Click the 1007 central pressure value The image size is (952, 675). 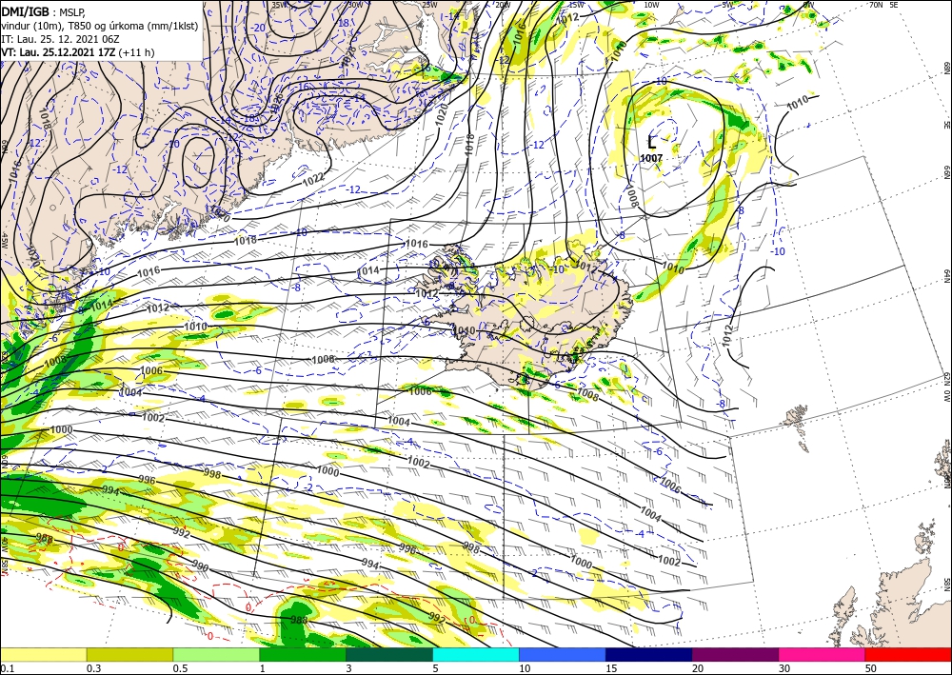point(651,158)
